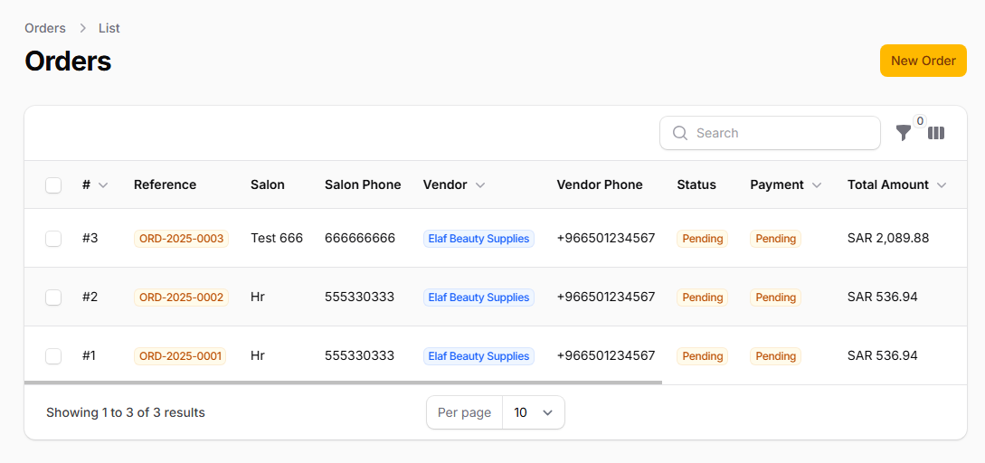Toggle columns using the column manager icon
The image size is (985, 463).
[936, 133]
